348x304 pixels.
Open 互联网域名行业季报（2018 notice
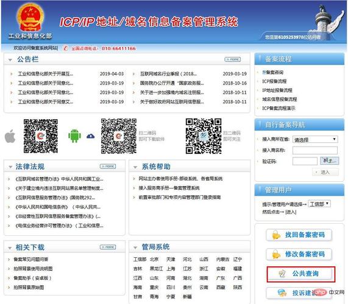168,74
